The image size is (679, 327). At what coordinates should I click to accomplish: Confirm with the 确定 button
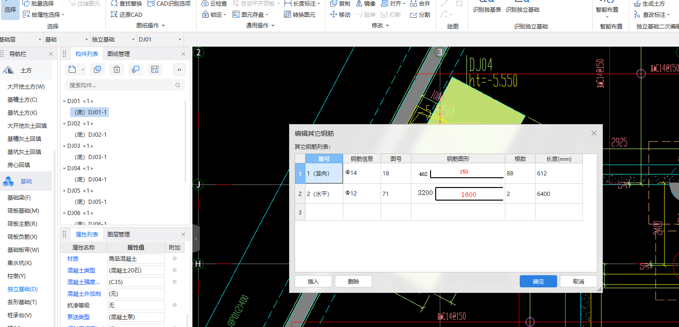pos(538,281)
